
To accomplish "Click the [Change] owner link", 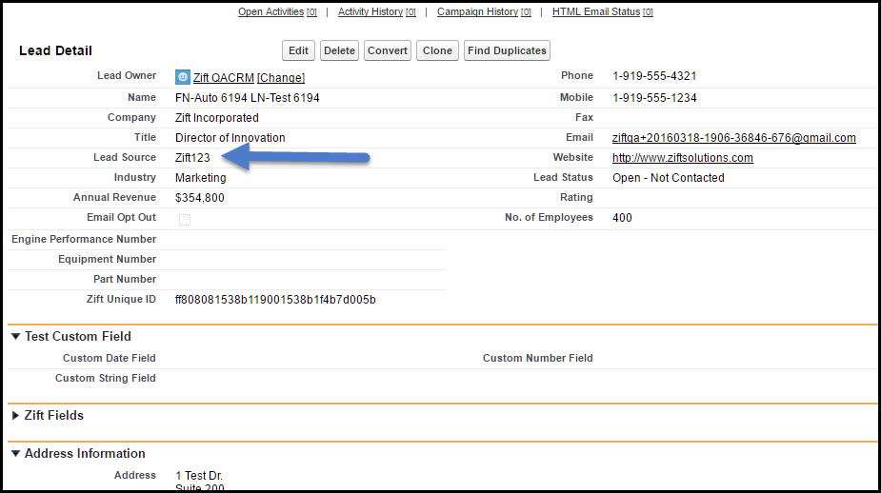I will (281, 78).
